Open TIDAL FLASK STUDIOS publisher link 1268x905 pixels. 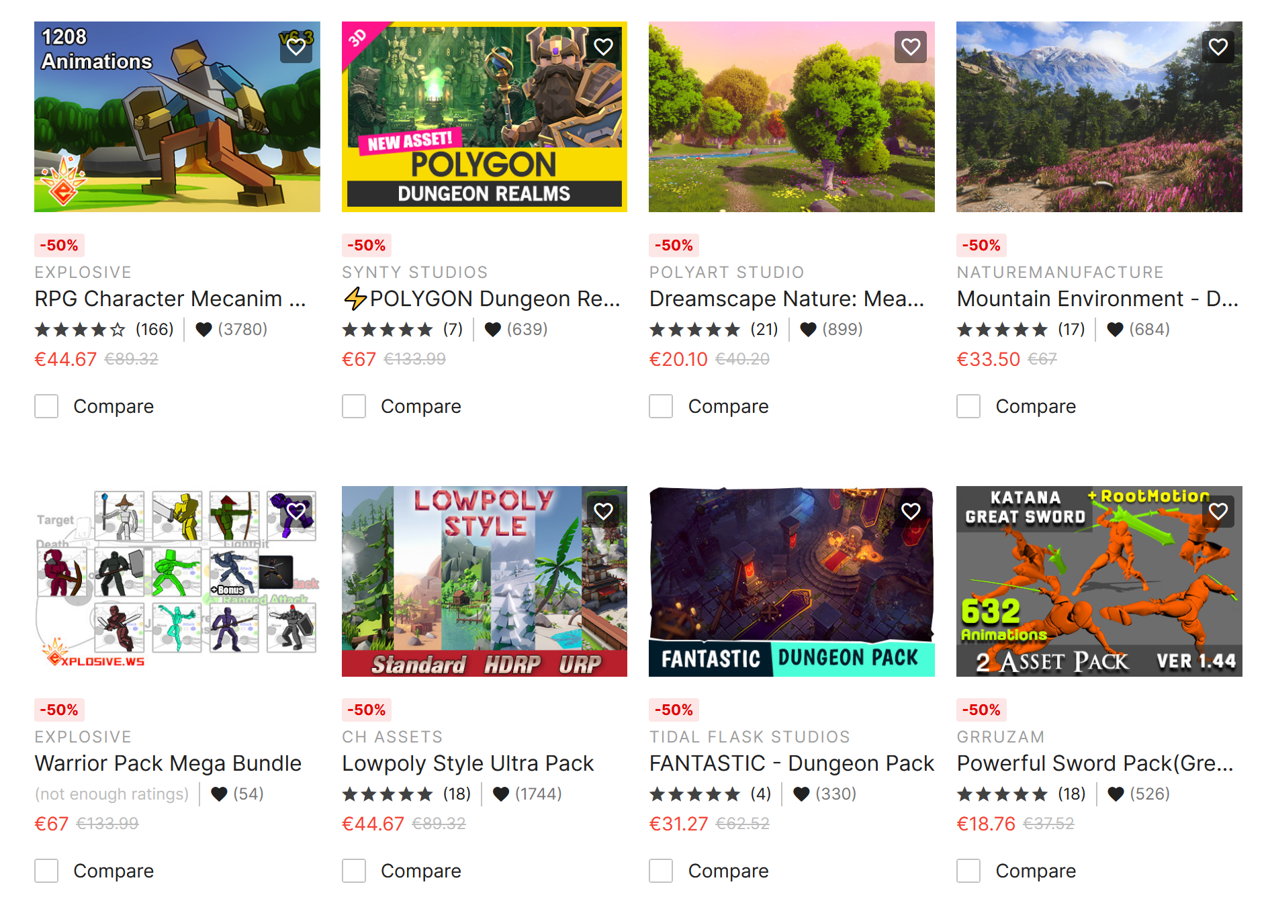coord(750,736)
